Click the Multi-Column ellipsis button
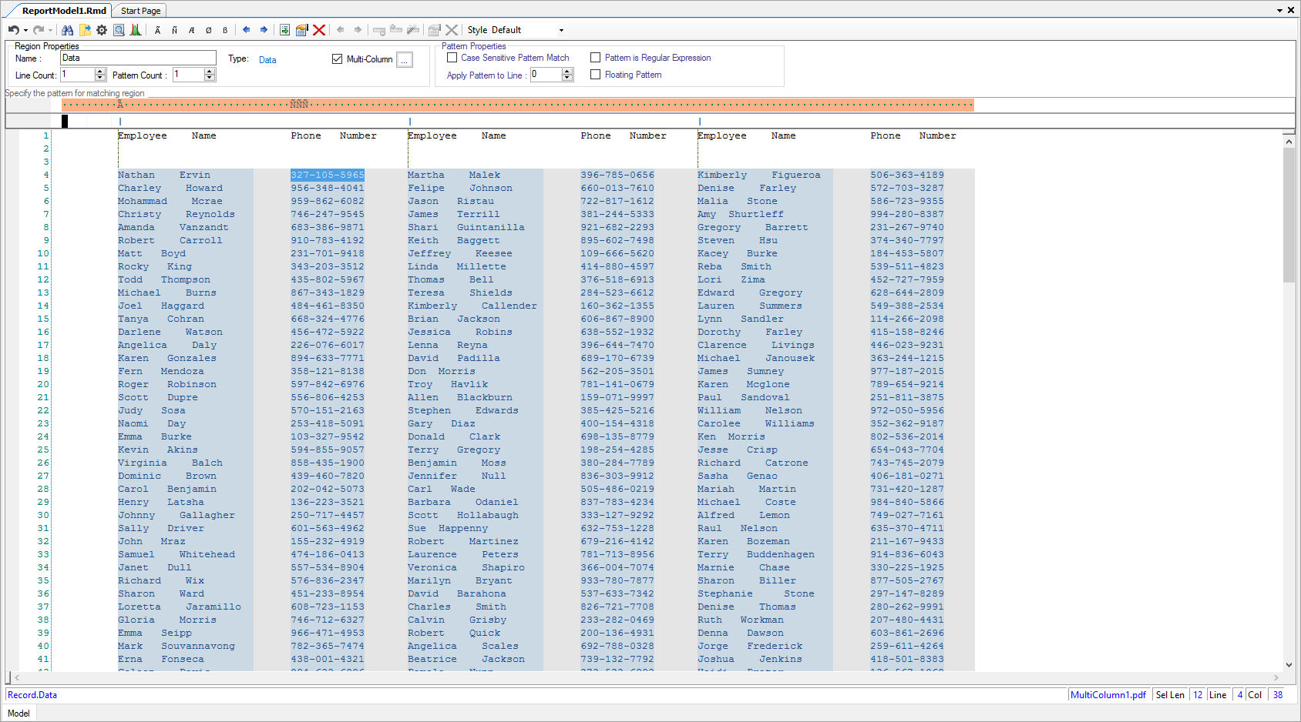The image size is (1301, 722). pyautogui.click(x=405, y=60)
